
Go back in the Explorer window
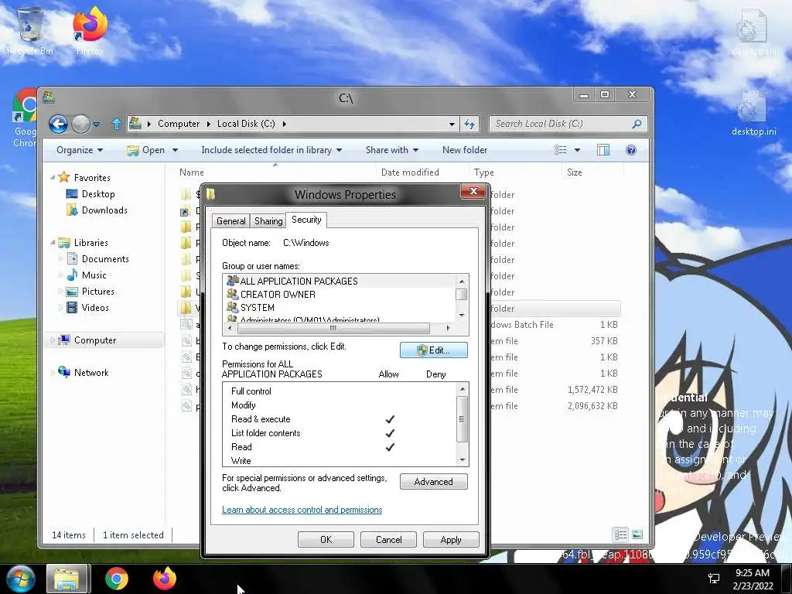click(58, 124)
